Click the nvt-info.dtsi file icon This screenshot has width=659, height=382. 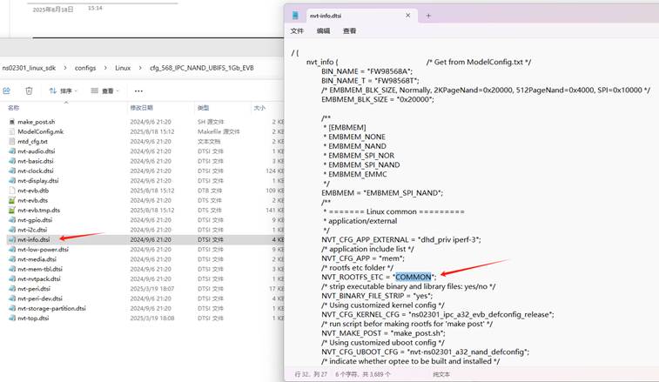(12, 239)
